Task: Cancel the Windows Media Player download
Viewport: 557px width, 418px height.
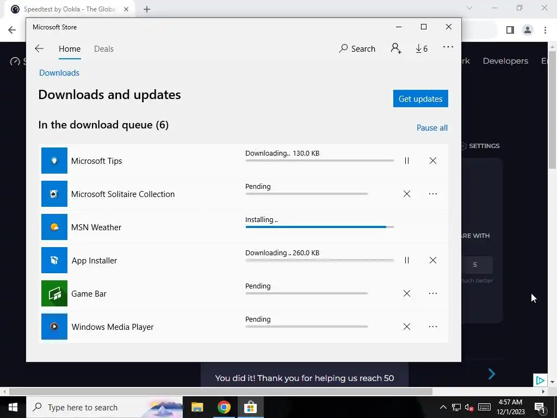Action: click(407, 327)
